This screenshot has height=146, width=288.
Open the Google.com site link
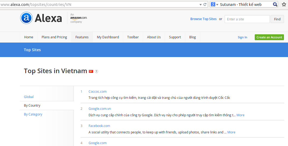click(x=97, y=143)
